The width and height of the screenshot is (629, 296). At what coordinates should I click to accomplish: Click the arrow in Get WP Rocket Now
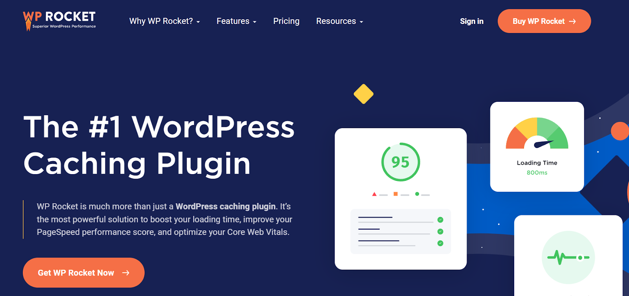126,272
